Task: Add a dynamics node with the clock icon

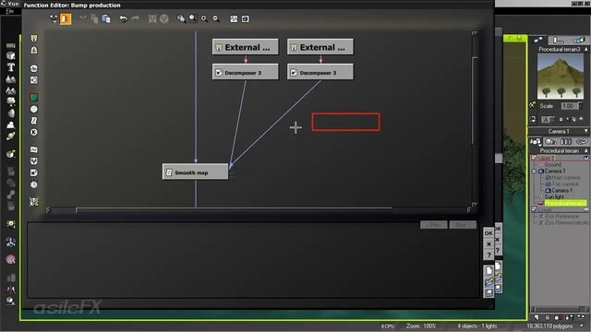Action: click(x=34, y=184)
